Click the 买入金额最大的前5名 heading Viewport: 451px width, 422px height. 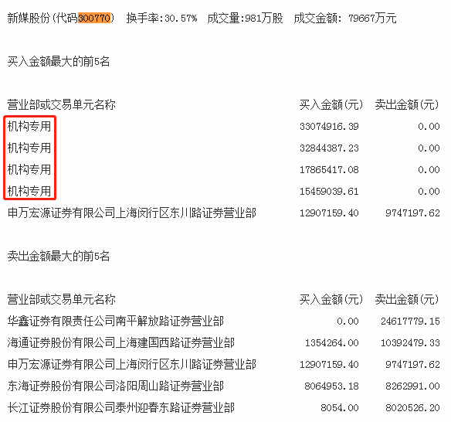59,62
